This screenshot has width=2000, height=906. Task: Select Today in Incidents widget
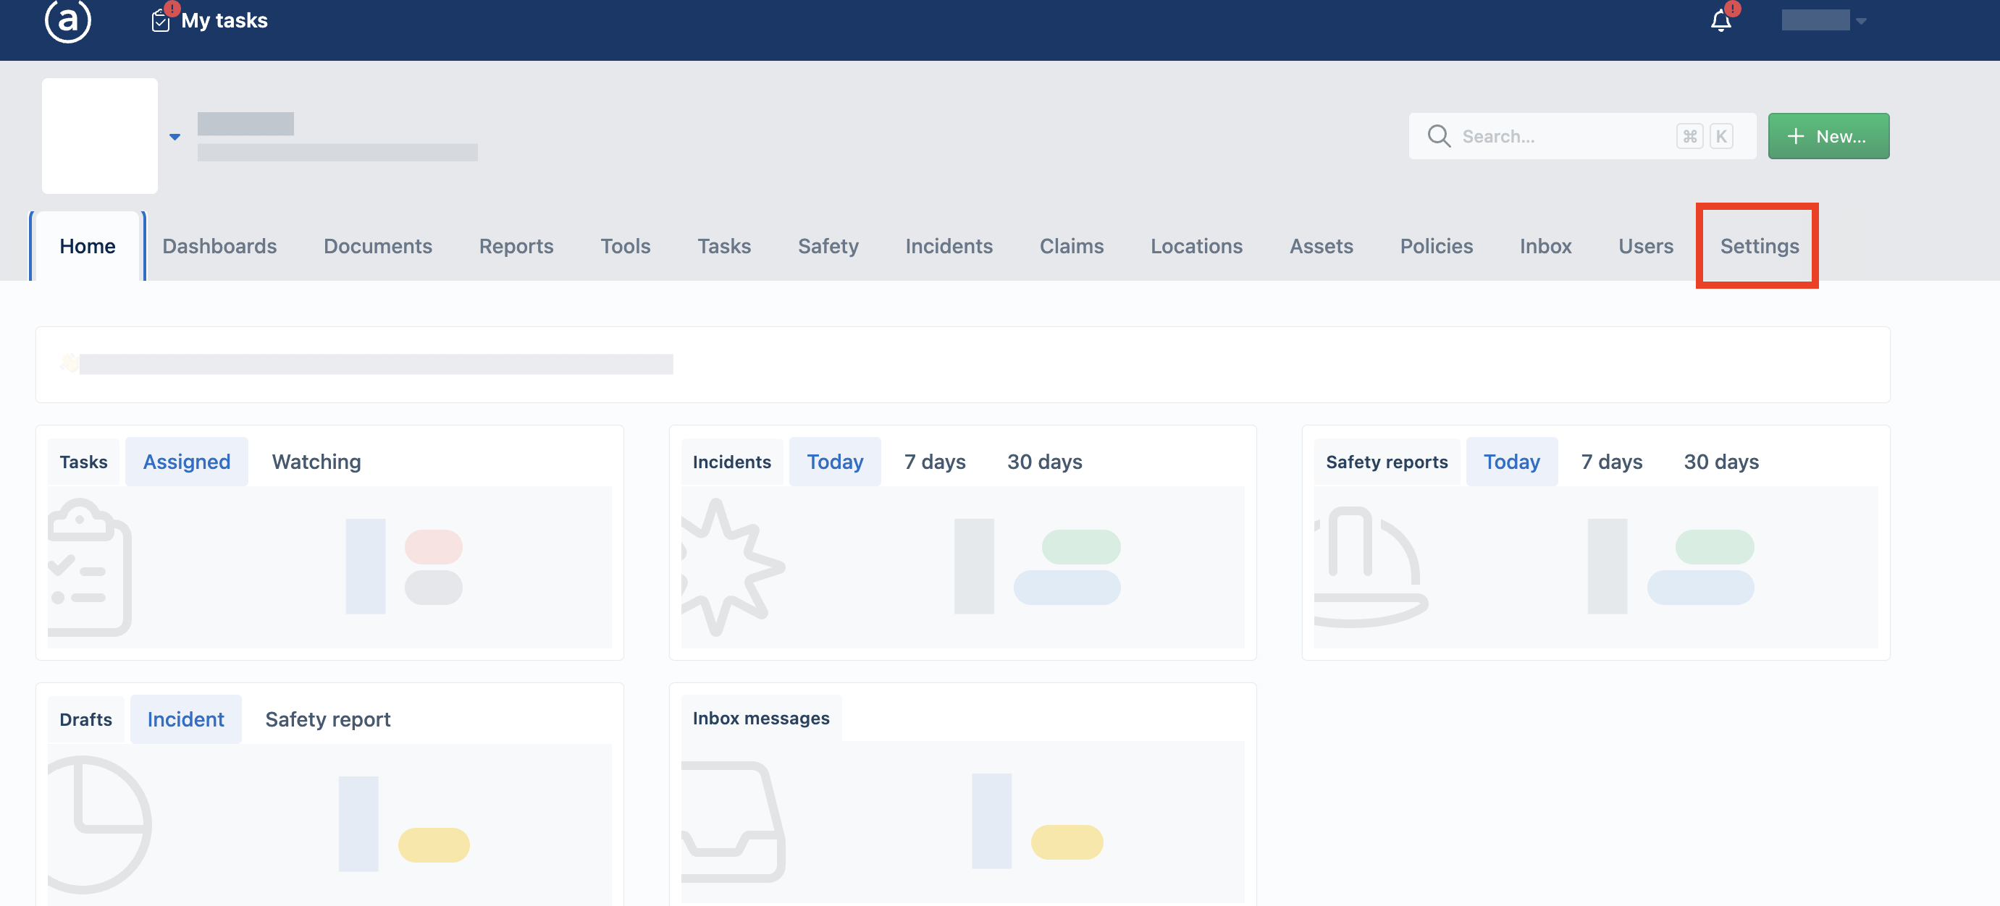click(x=835, y=462)
